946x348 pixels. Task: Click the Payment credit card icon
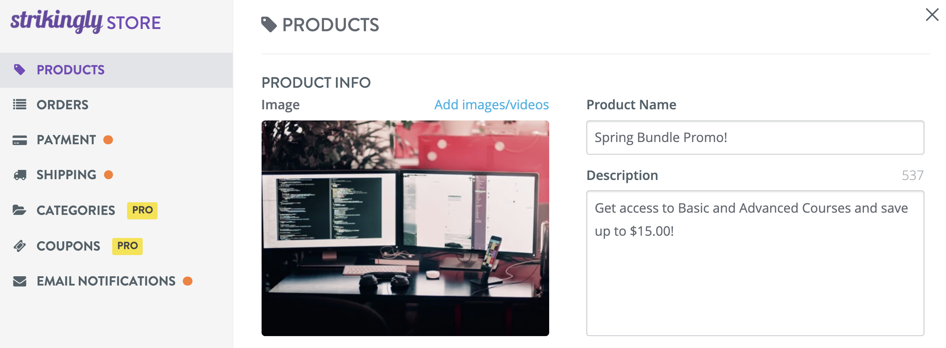(19, 140)
